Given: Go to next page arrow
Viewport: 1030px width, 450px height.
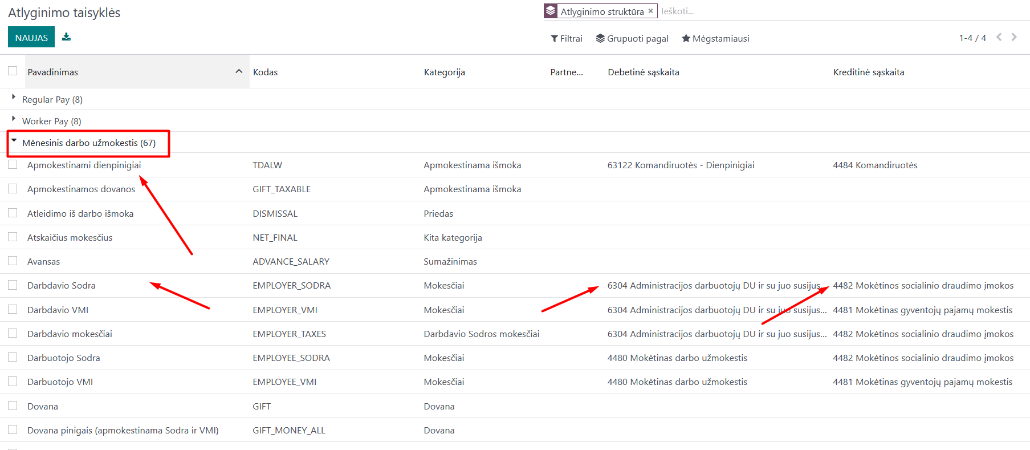Looking at the screenshot, I should [1014, 37].
